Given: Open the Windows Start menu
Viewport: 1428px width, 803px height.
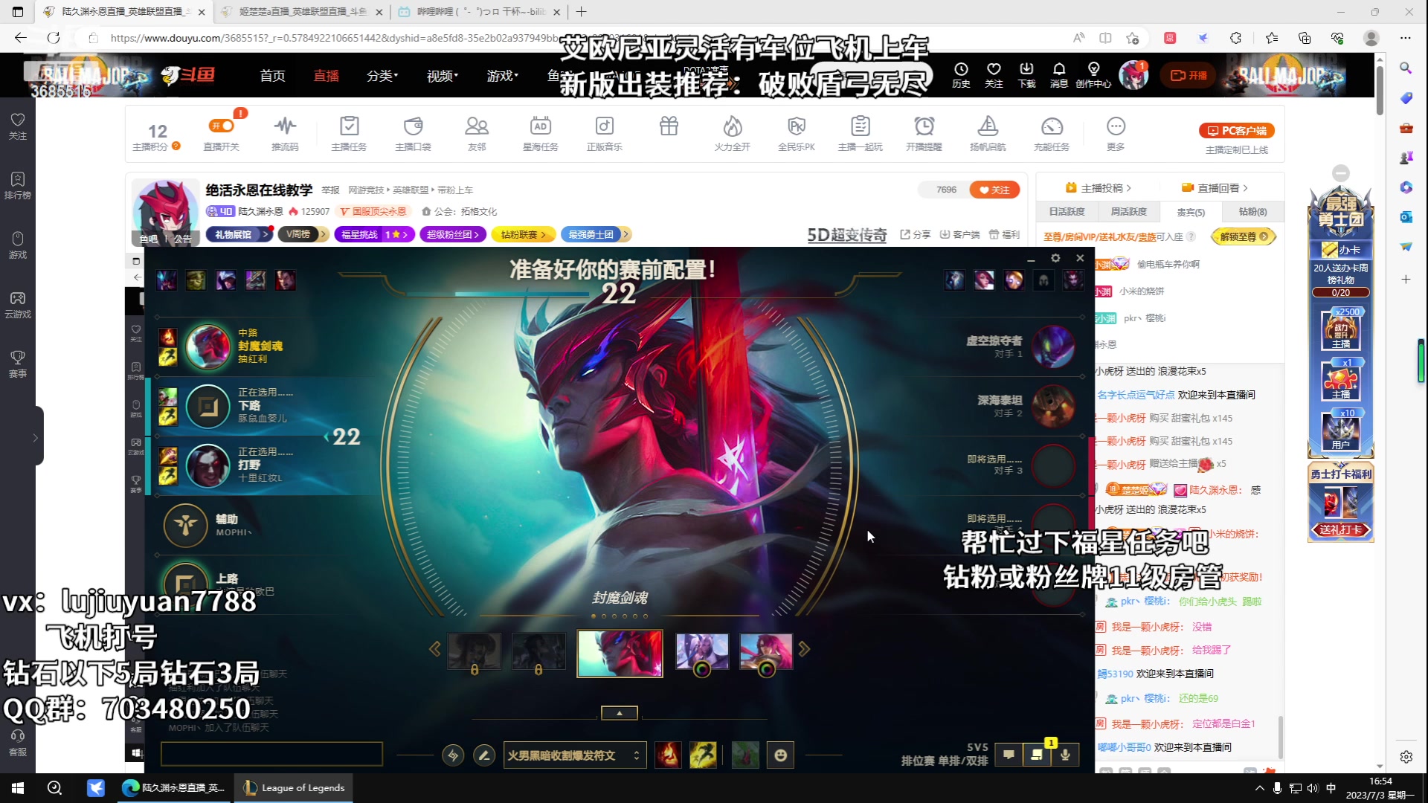Looking at the screenshot, I should [x=18, y=788].
